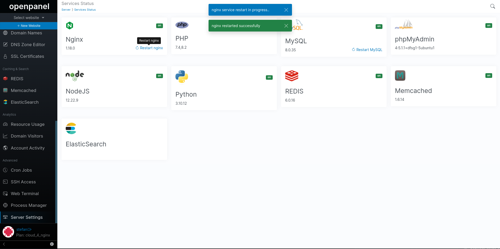Screen dimensions: 500x249
Task: Click the info icon at sidebar bottom
Action: [52, 244]
